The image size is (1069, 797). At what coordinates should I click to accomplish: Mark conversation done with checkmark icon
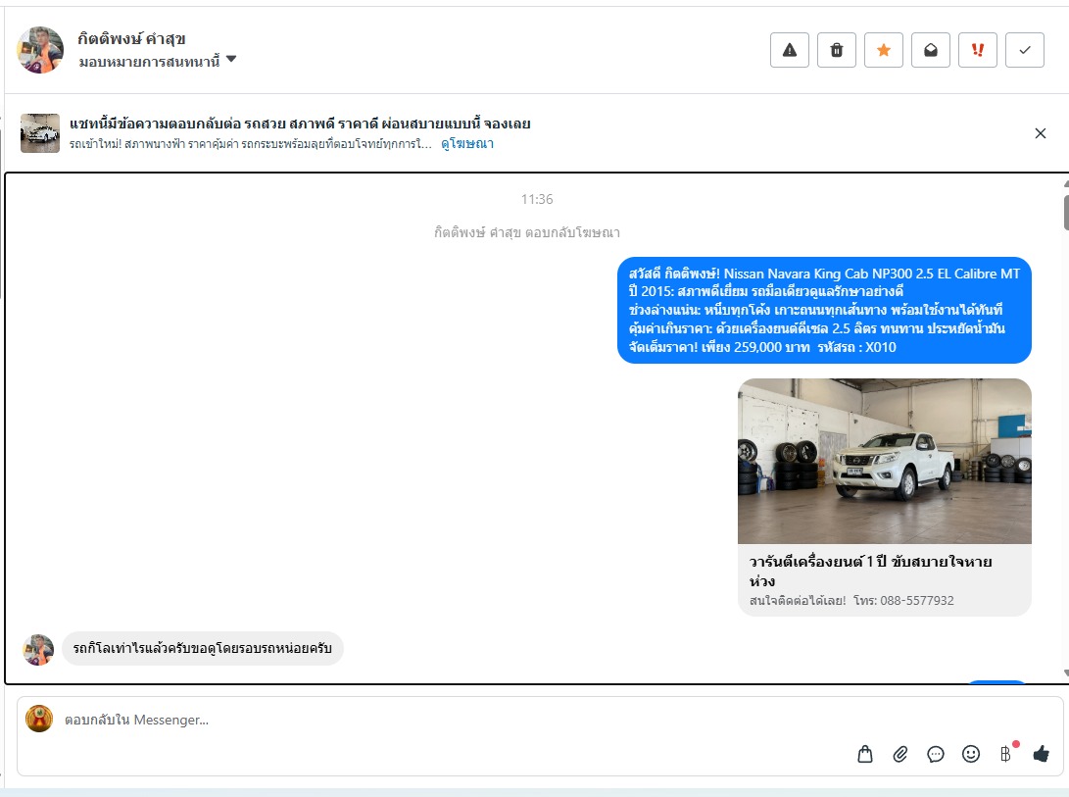[x=1025, y=50]
